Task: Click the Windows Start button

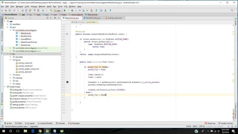Action: [3, 131]
